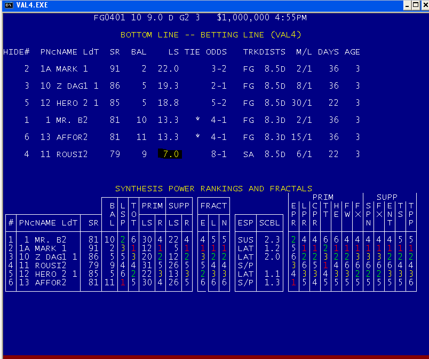This screenshot has height=359, width=429.
Task: Click SCBL value 1.2
Action: 272,248
